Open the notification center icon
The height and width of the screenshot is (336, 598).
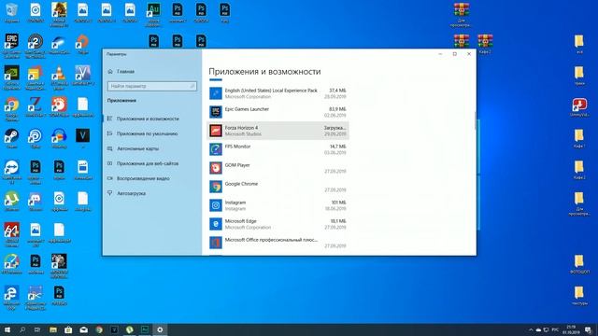pyautogui.click(x=589, y=329)
